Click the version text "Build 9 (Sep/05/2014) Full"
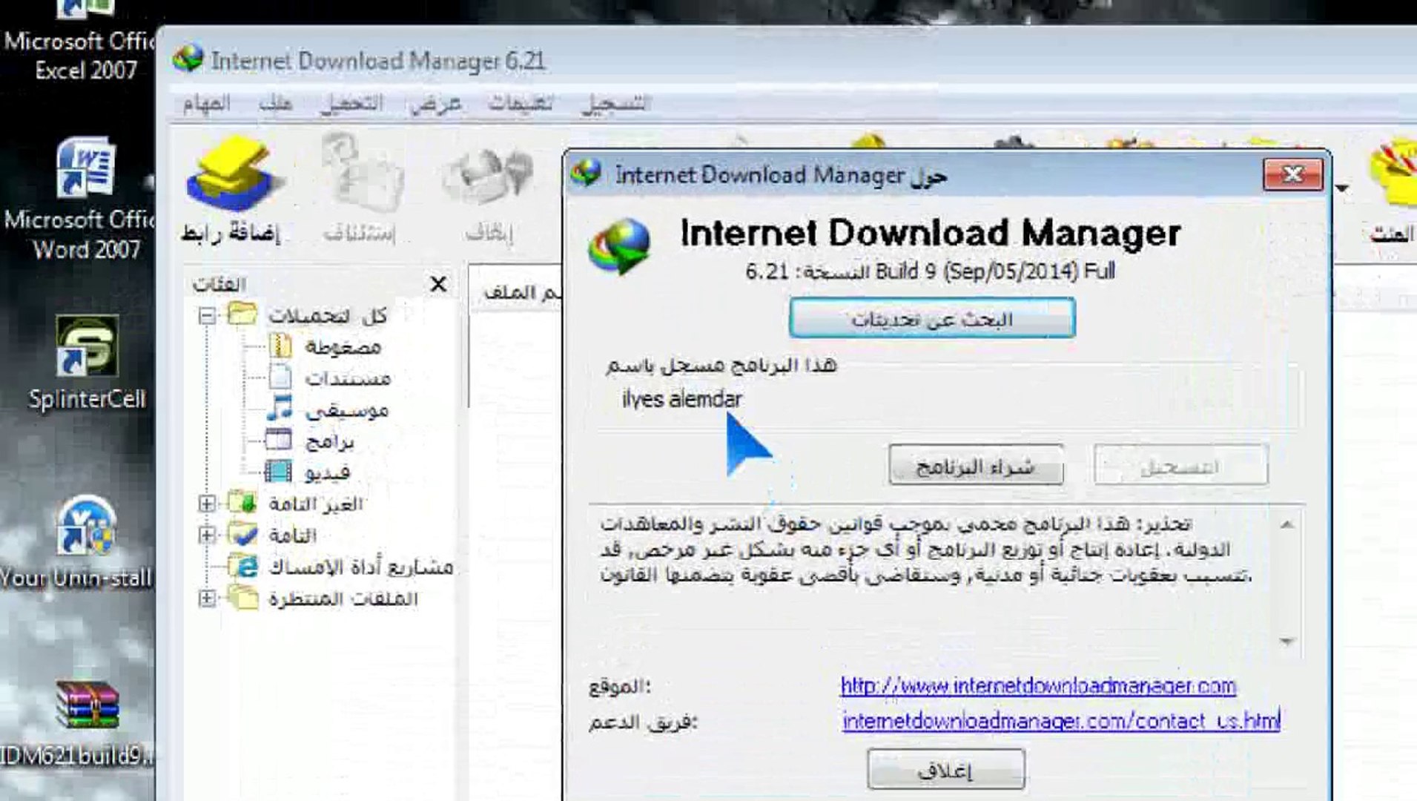1417x801 pixels. 995,271
